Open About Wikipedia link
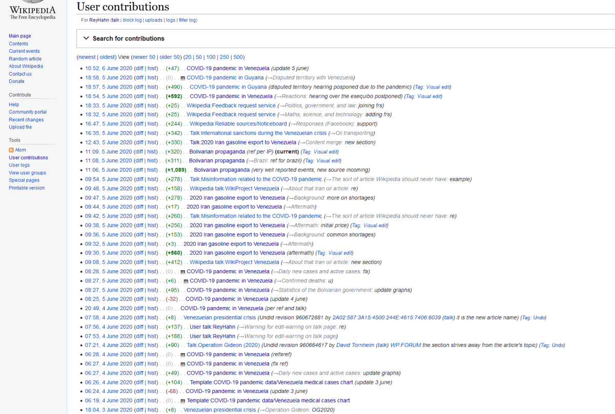Screen dimensions: 615x414 click(26, 66)
